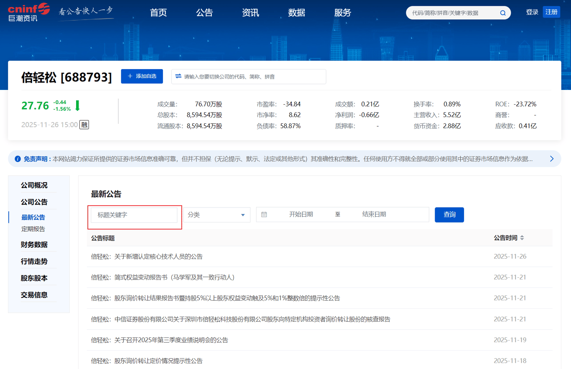Select 股东股本 in the sidebar
Screen dimensions: 571x369
pyautogui.click(x=34, y=278)
